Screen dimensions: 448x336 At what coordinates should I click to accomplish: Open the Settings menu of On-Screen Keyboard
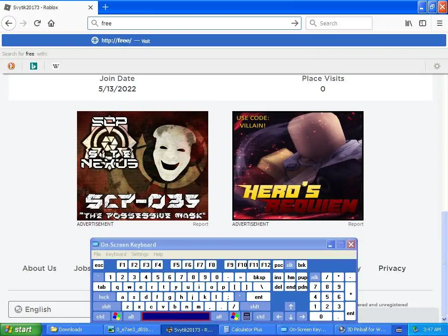(140, 254)
